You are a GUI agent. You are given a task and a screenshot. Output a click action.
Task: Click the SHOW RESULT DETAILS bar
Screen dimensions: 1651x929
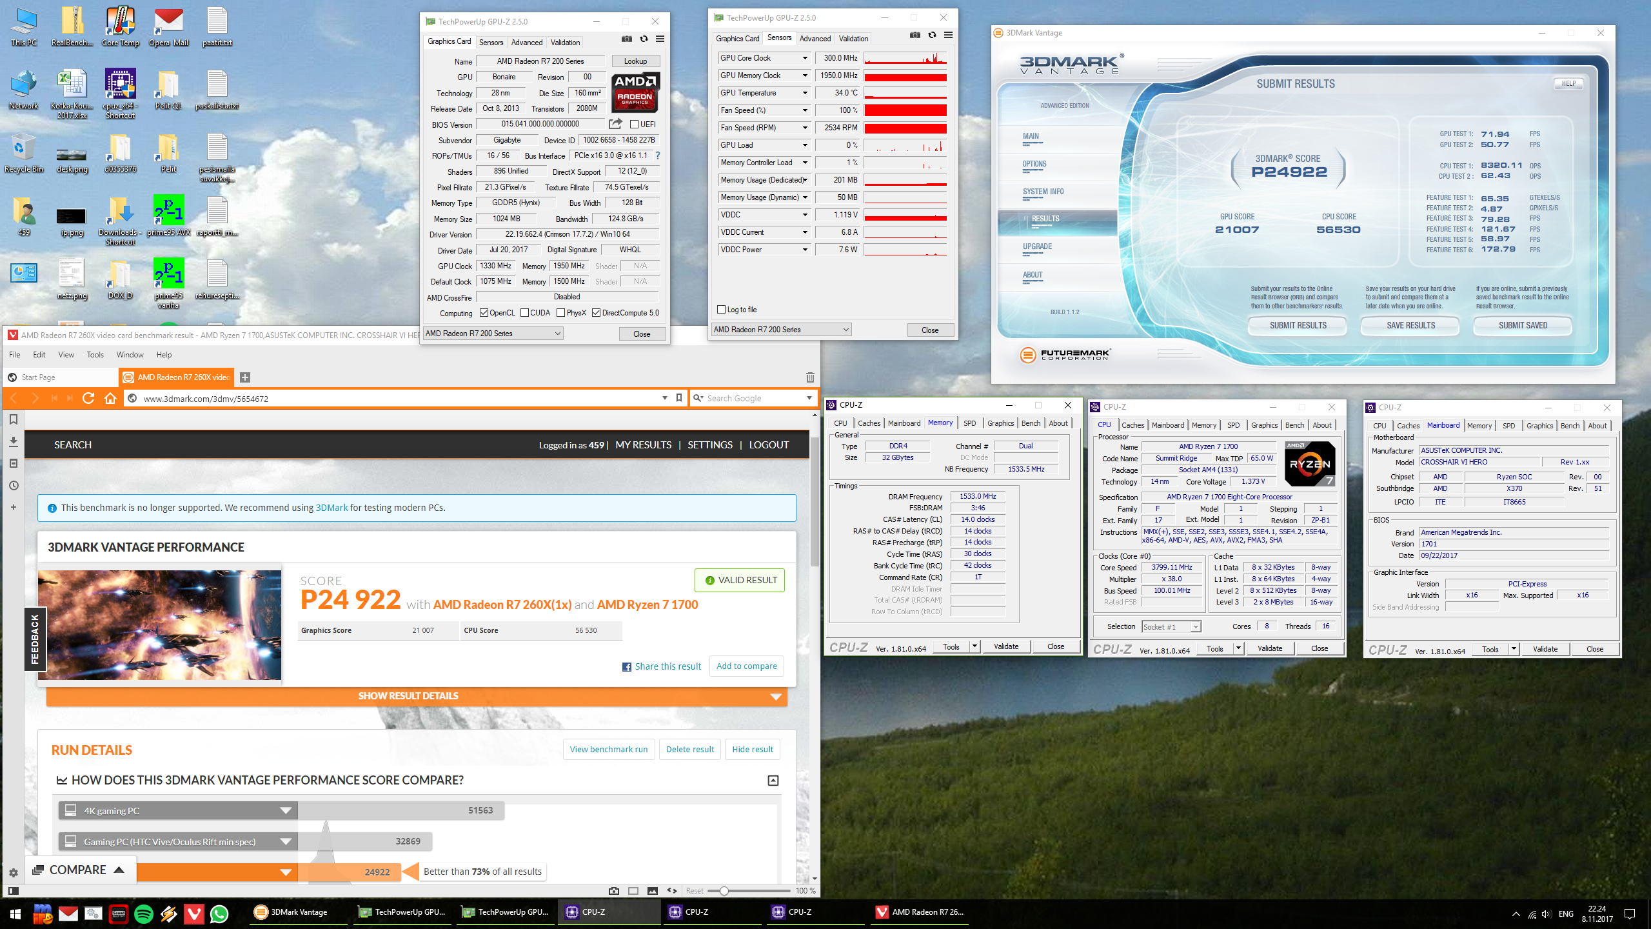416,696
